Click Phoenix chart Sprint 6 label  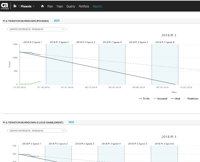pos(165,42)
